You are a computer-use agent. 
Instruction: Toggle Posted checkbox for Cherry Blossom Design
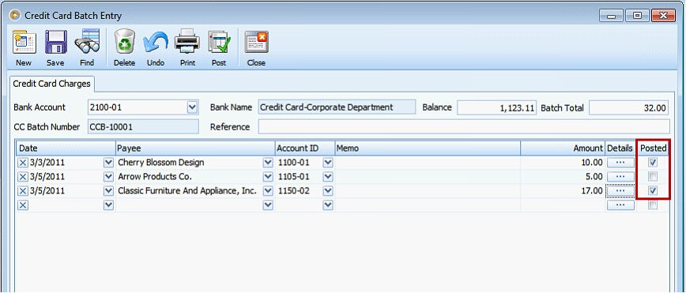(653, 163)
